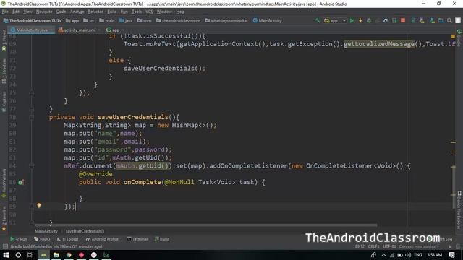Open the Android Profiler tool window button
The image size is (463, 260).
coord(103,239)
